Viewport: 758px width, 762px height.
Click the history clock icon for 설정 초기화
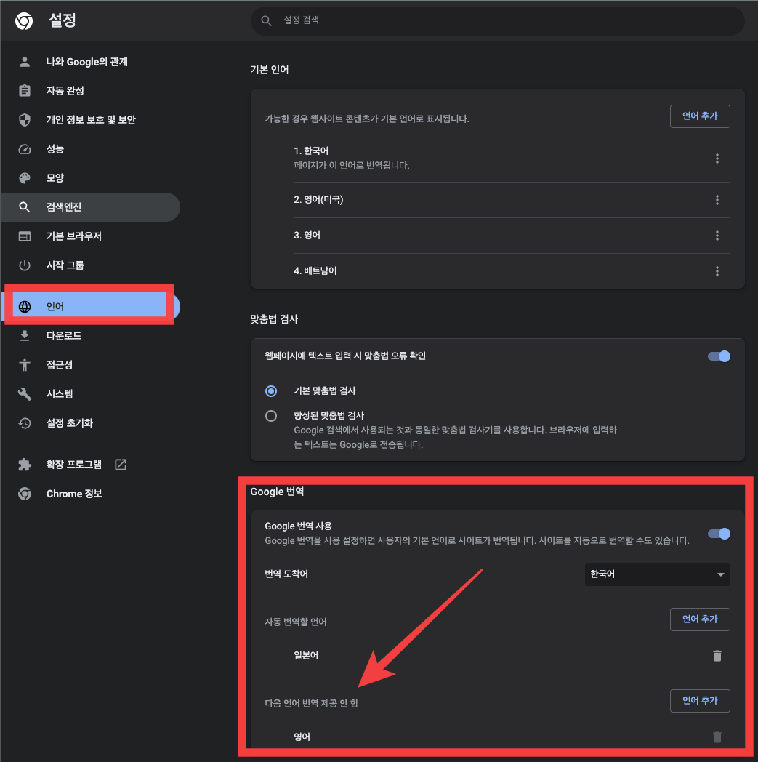(24, 423)
